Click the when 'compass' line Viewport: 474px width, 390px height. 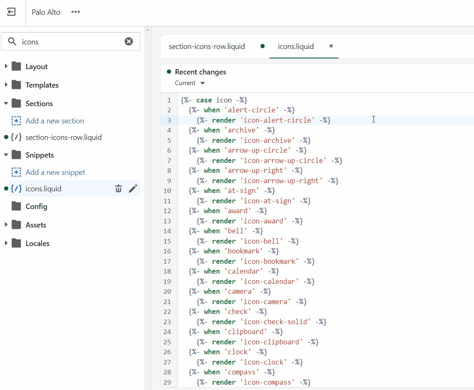232,372
